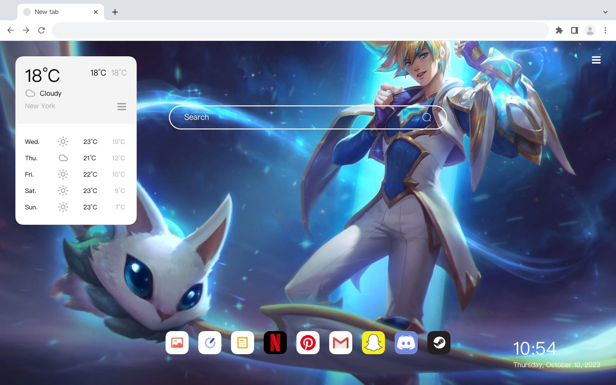Click the magnifier icon in search bar
Screen dimensions: 616x385
(x=427, y=117)
